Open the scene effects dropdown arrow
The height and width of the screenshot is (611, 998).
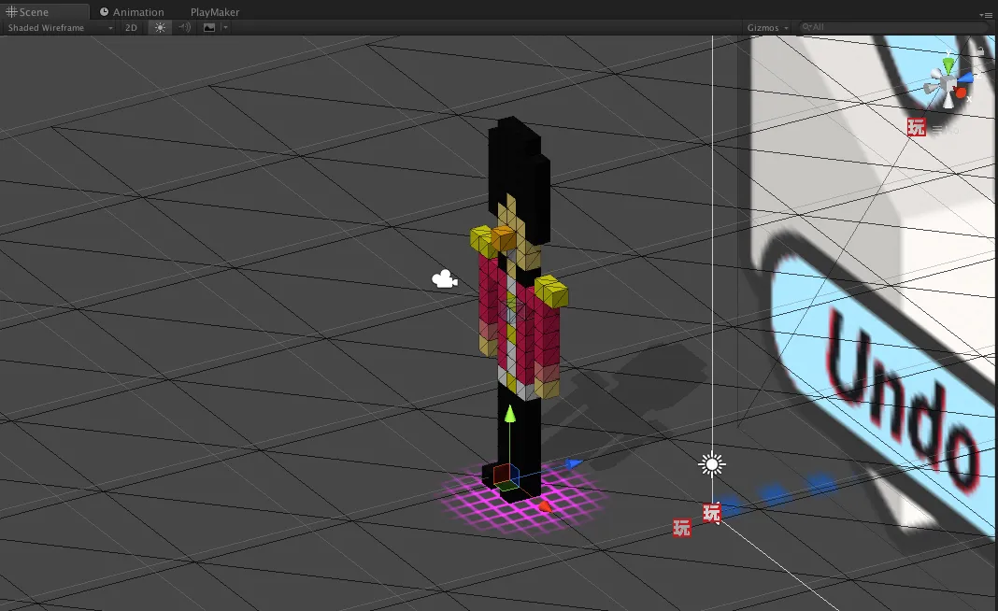(x=224, y=27)
